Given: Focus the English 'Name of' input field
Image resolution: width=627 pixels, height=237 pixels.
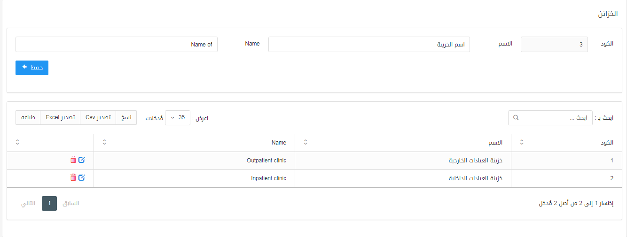Looking at the screenshot, I should tap(117, 45).
